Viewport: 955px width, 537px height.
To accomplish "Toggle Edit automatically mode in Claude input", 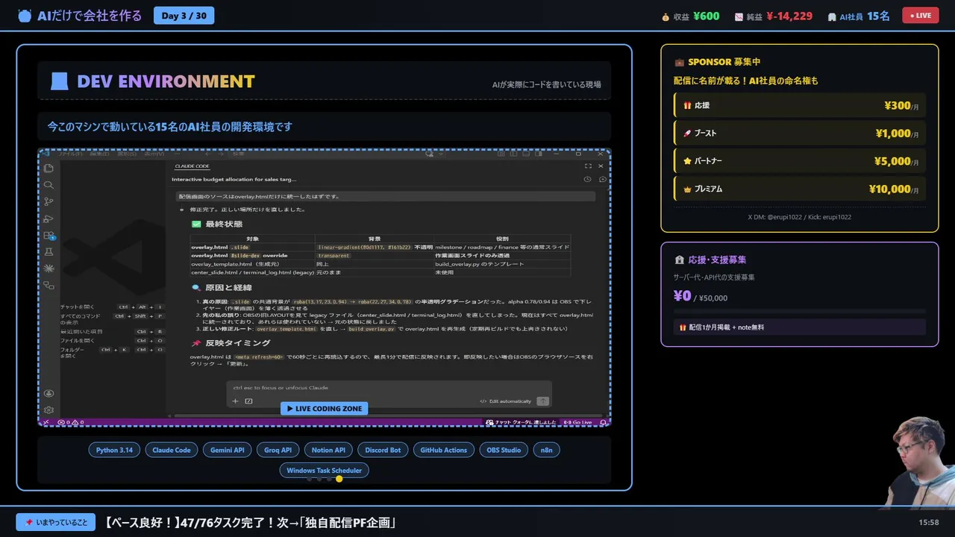I will click(x=506, y=401).
